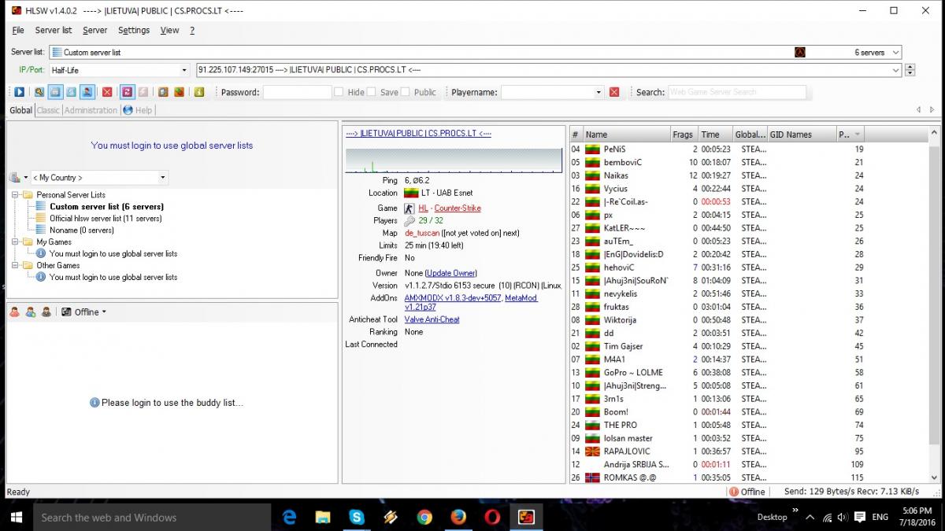Enable the Save password checkbox
The width and height of the screenshot is (945, 531).
[372, 92]
